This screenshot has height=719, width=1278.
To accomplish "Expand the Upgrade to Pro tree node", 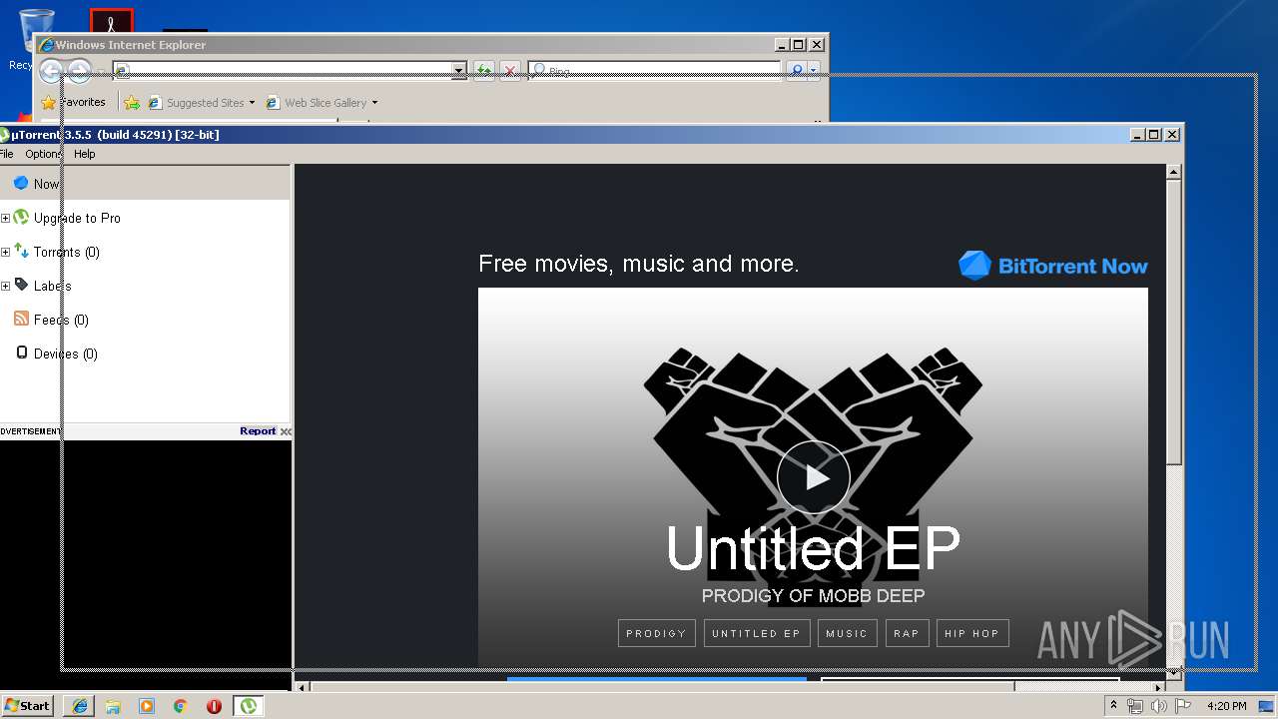I will click(x=5, y=218).
